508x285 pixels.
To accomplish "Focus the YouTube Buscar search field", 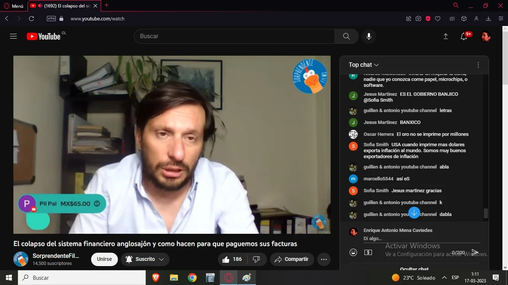I will pyautogui.click(x=234, y=36).
